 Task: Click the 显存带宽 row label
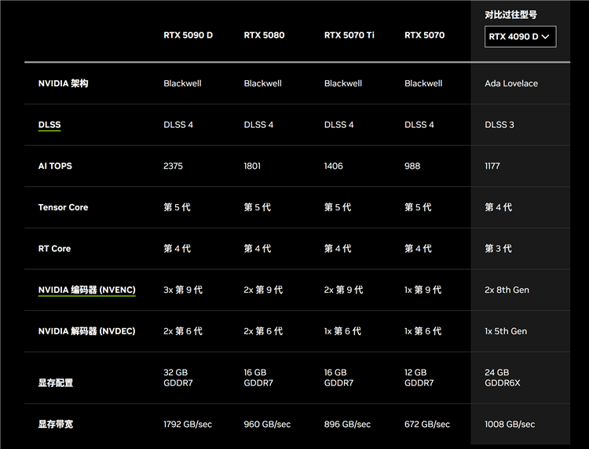point(56,424)
